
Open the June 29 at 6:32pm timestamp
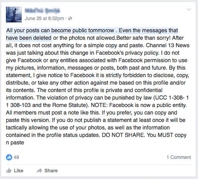click(x=44, y=18)
